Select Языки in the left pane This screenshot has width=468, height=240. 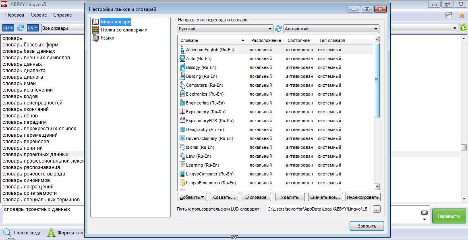tap(108, 38)
